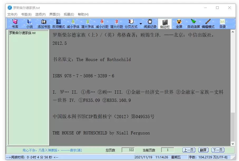239x161 pixels.
Task: Increase font size with 增大字体
Action: point(88,24)
